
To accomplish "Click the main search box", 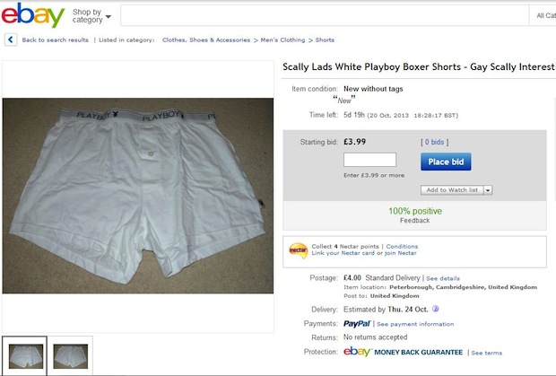I will (x=323, y=15).
